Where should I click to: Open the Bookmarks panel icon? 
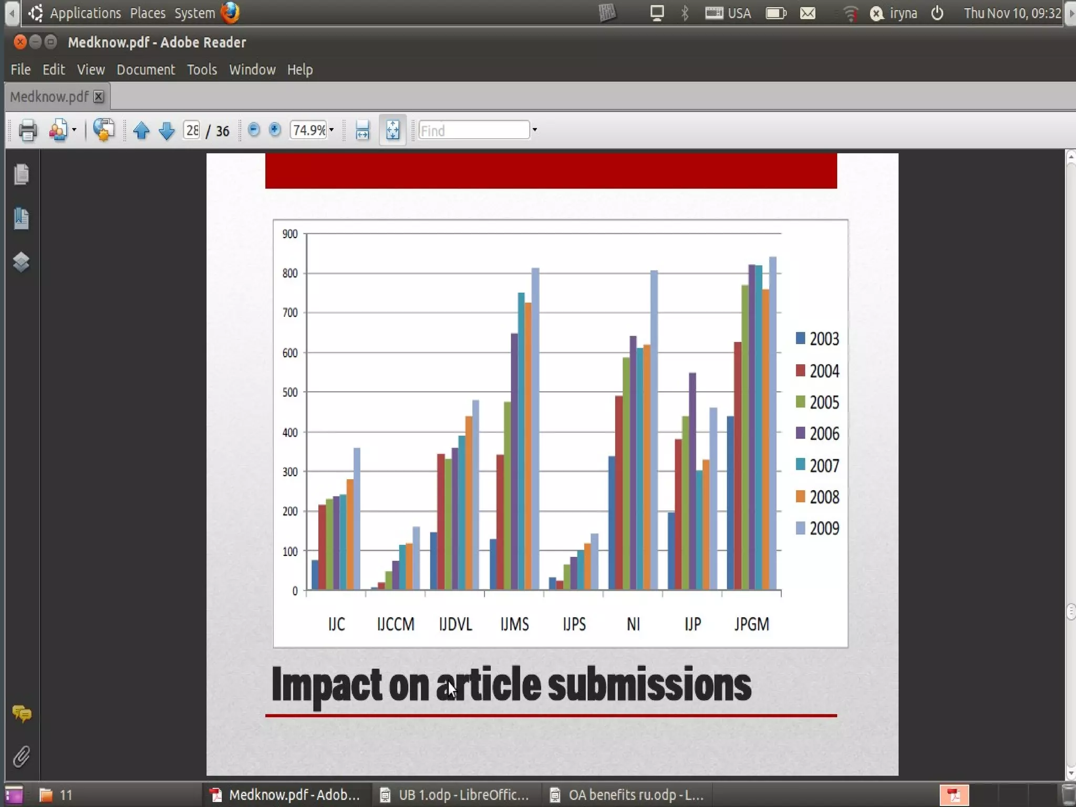point(22,218)
